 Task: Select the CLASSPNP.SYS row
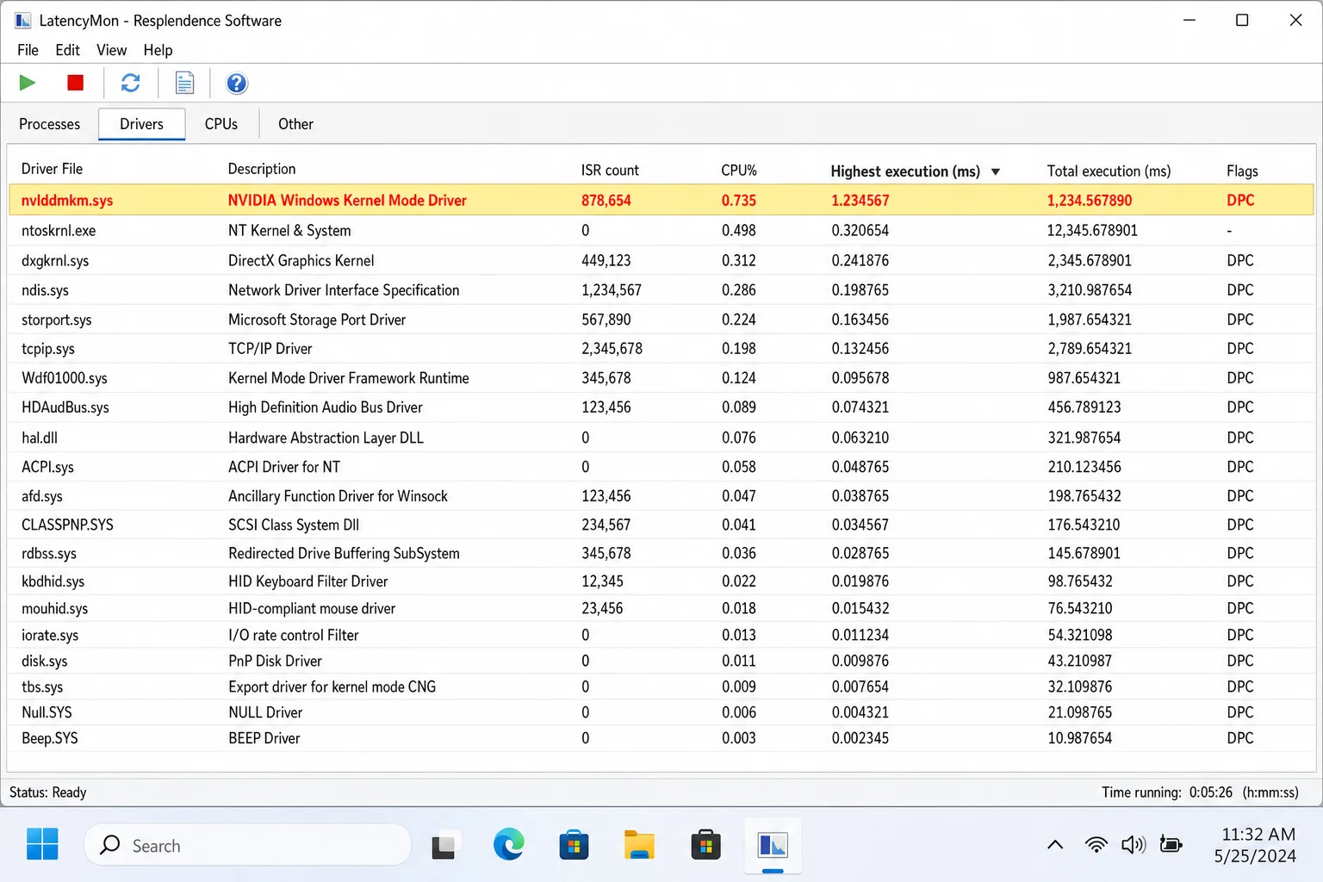(x=661, y=524)
